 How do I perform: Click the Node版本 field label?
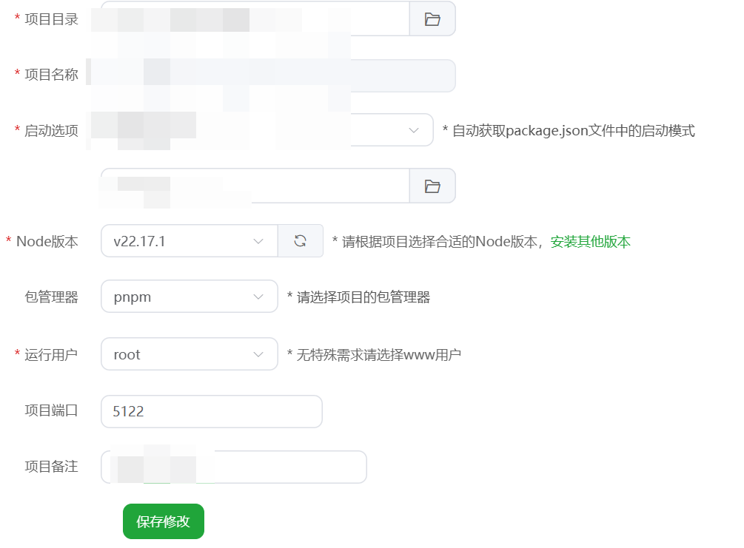[x=47, y=242]
